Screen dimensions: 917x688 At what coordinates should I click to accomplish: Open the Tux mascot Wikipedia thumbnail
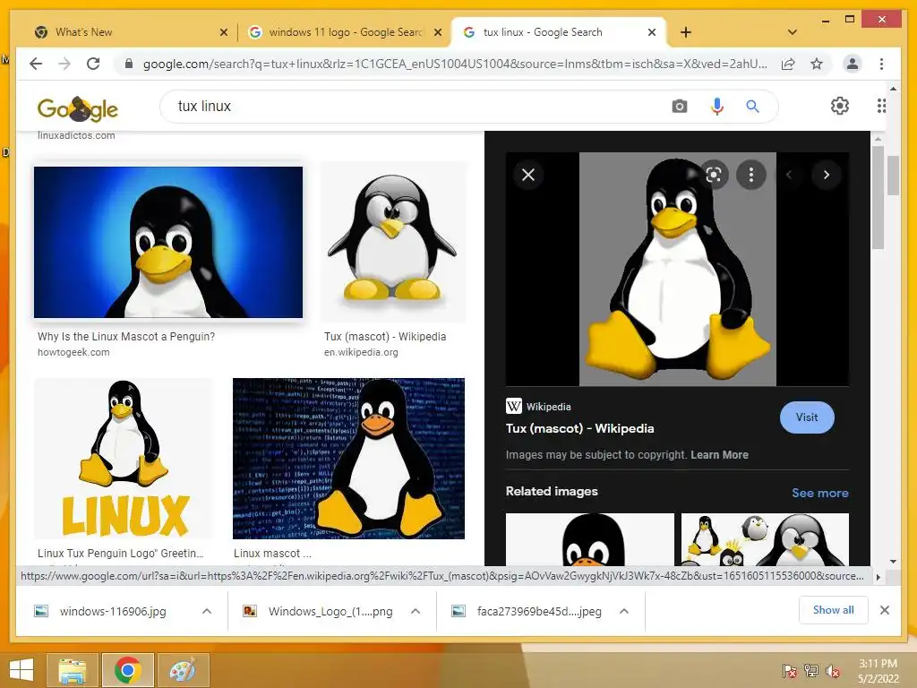point(393,241)
